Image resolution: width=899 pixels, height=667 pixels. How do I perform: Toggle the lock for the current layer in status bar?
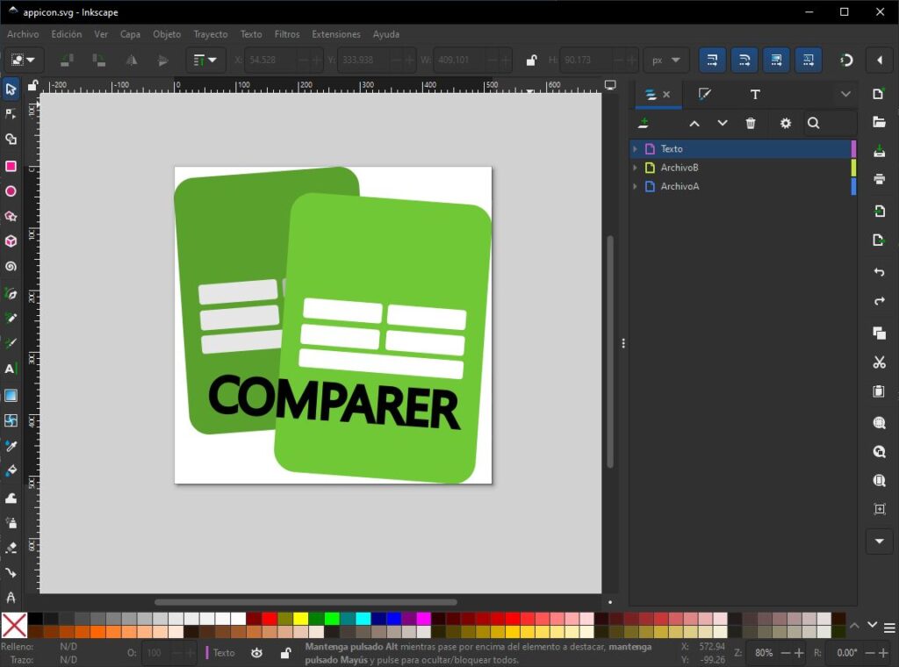pyautogui.click(x=284, y=653)
